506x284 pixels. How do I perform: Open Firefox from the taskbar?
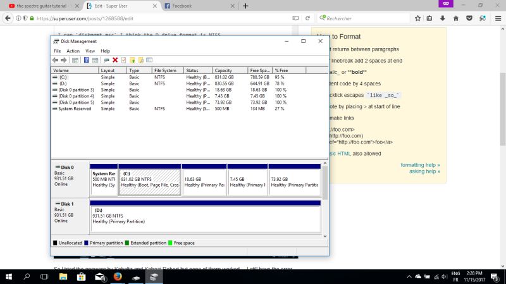click(x=118, y=276)
